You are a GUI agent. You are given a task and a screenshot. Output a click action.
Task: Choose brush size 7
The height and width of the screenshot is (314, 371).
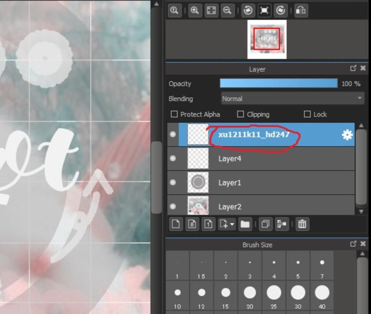322,266
